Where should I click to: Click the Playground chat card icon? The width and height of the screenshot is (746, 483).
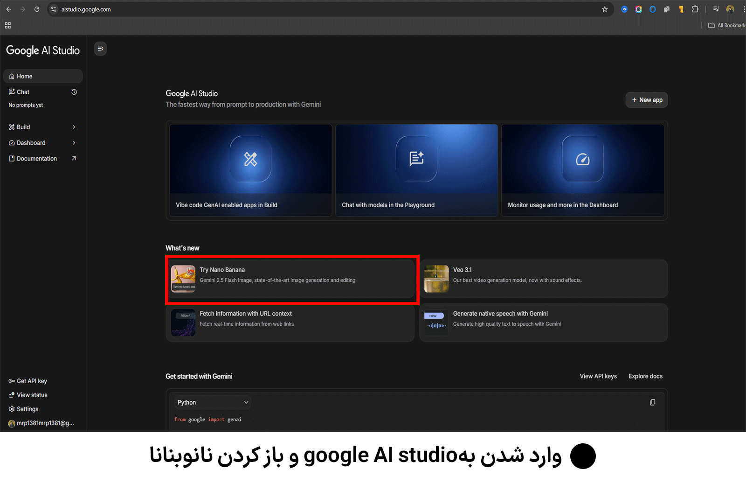(416, 159)
